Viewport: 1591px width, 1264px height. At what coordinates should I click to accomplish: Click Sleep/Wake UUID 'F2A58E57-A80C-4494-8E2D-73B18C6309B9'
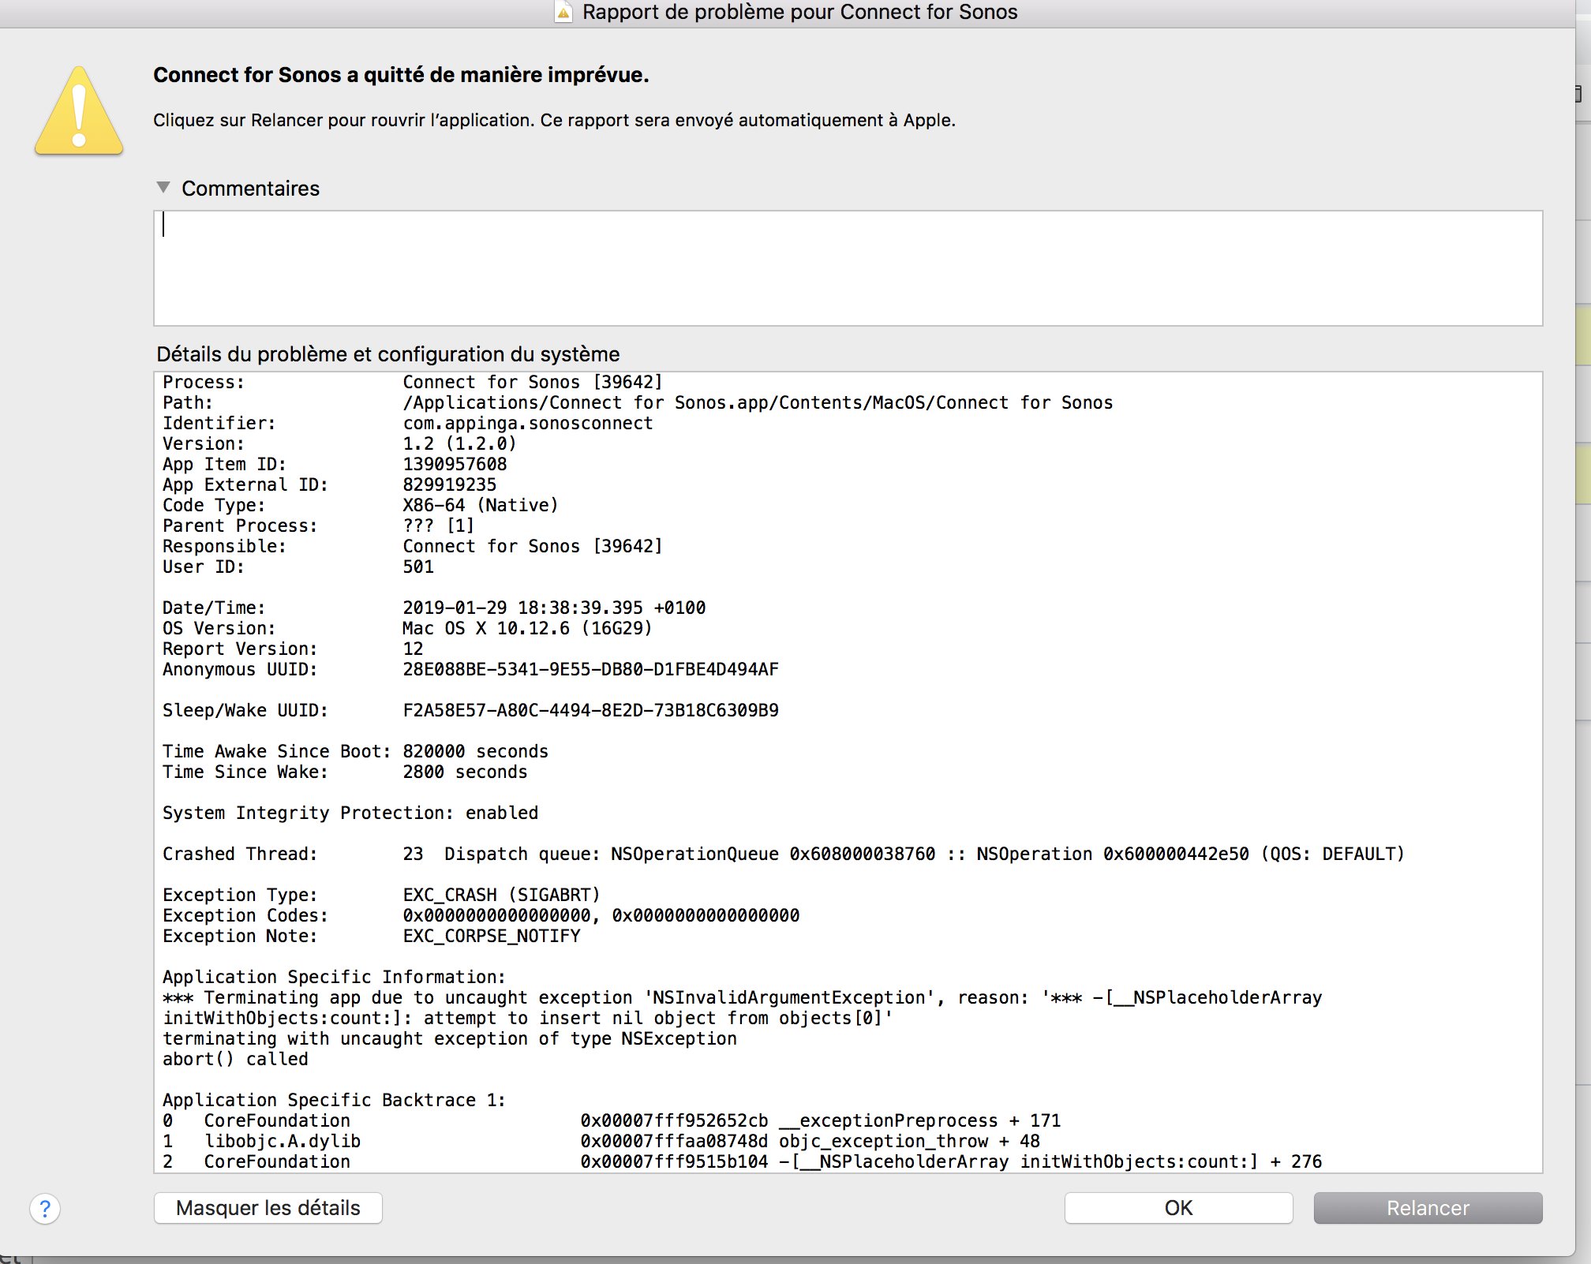coord(590,710)
